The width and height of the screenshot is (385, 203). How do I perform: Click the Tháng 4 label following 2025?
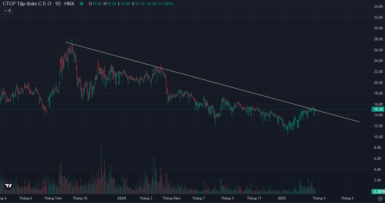(x=319, y=198)
